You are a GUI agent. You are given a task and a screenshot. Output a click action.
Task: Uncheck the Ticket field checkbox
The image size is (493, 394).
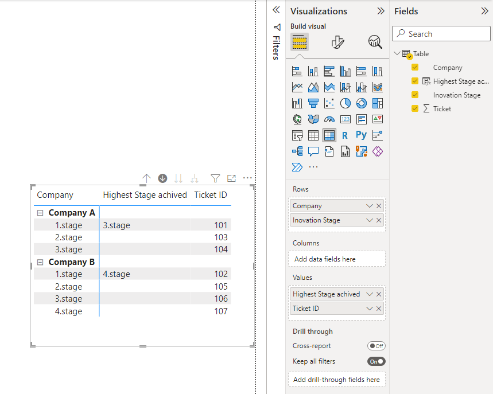click(x=415, y=108)
